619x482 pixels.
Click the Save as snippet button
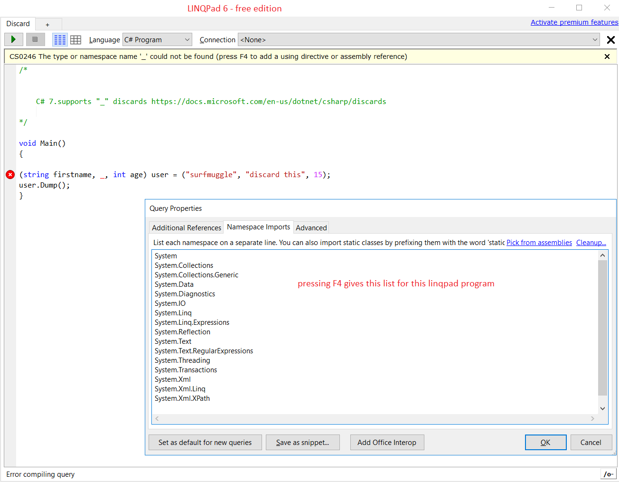click(x=303, y=443)
